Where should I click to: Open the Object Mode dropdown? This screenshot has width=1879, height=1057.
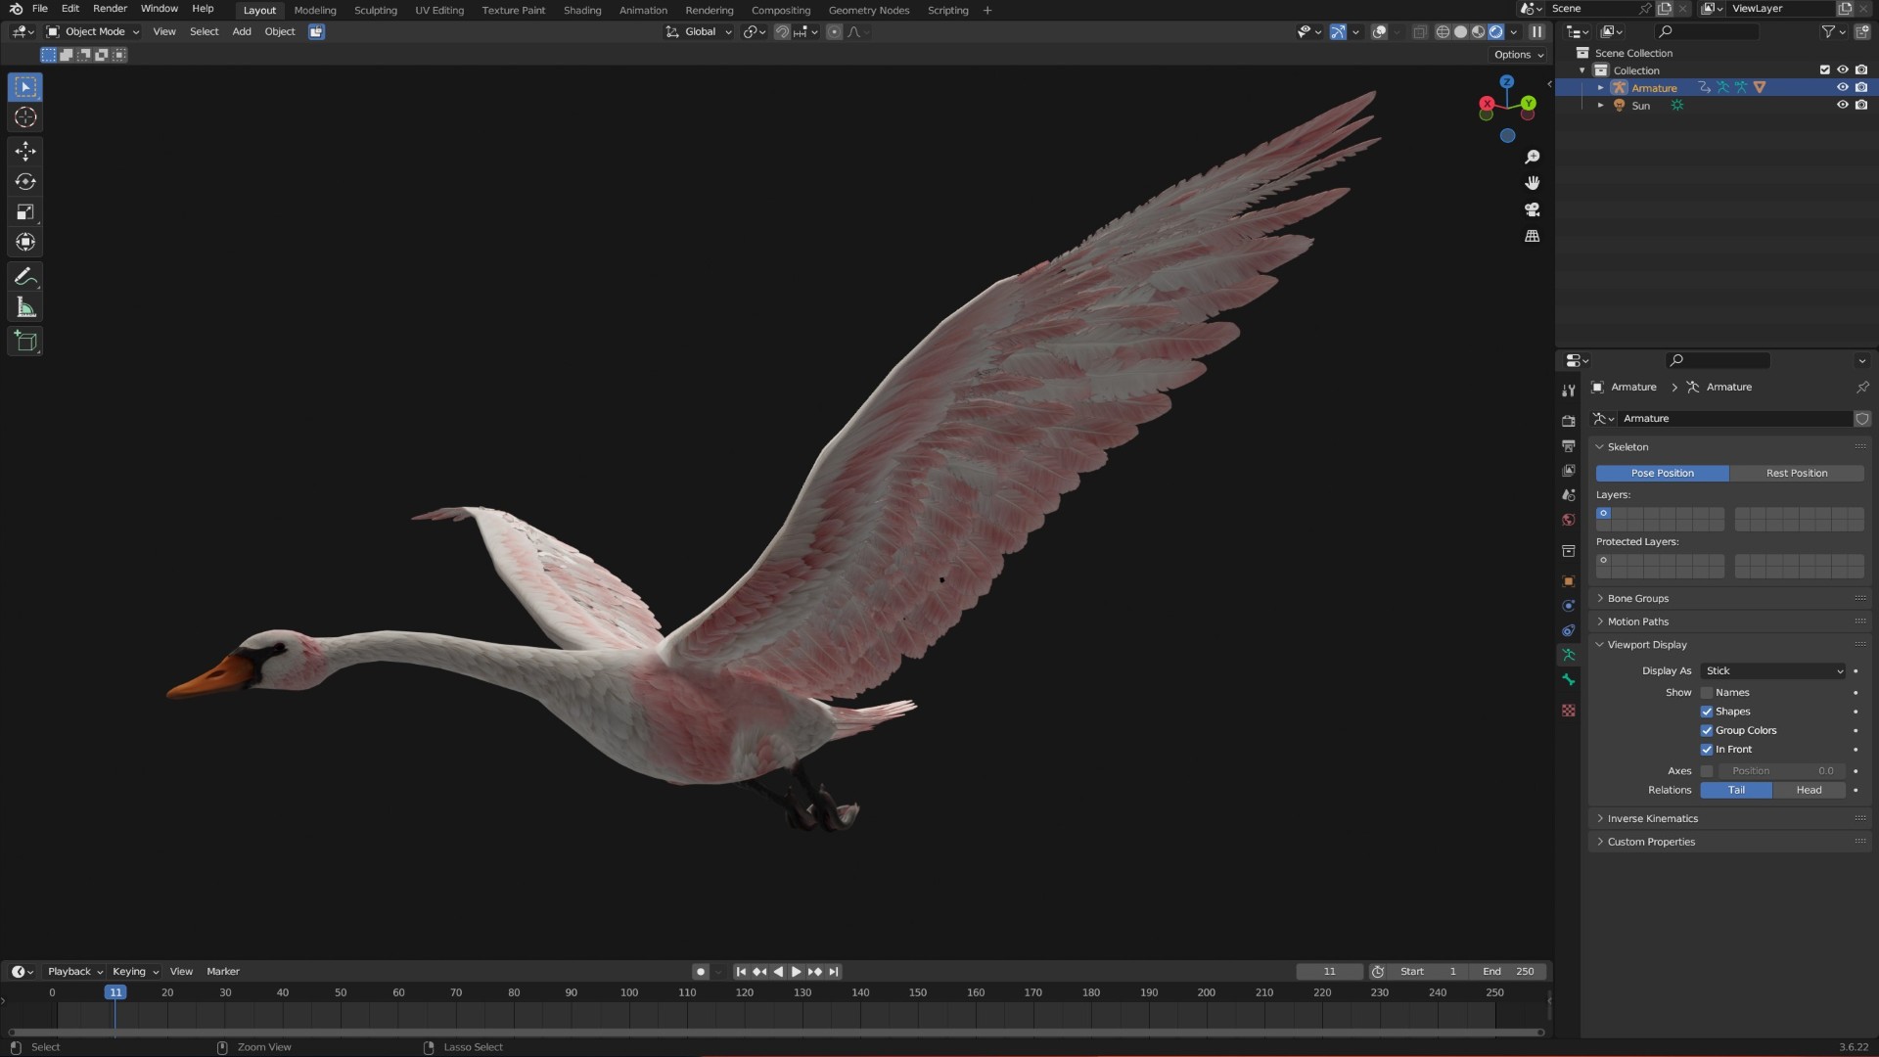tap(93, 32)
